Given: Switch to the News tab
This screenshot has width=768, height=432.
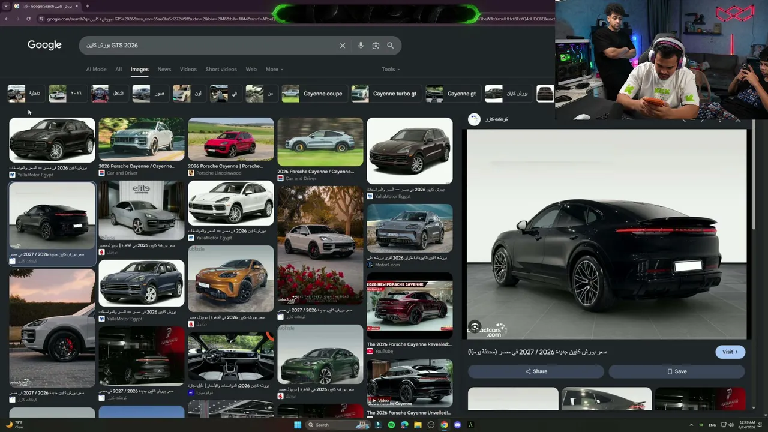Looking at the screenshot, I should click(x=164, y=70).
